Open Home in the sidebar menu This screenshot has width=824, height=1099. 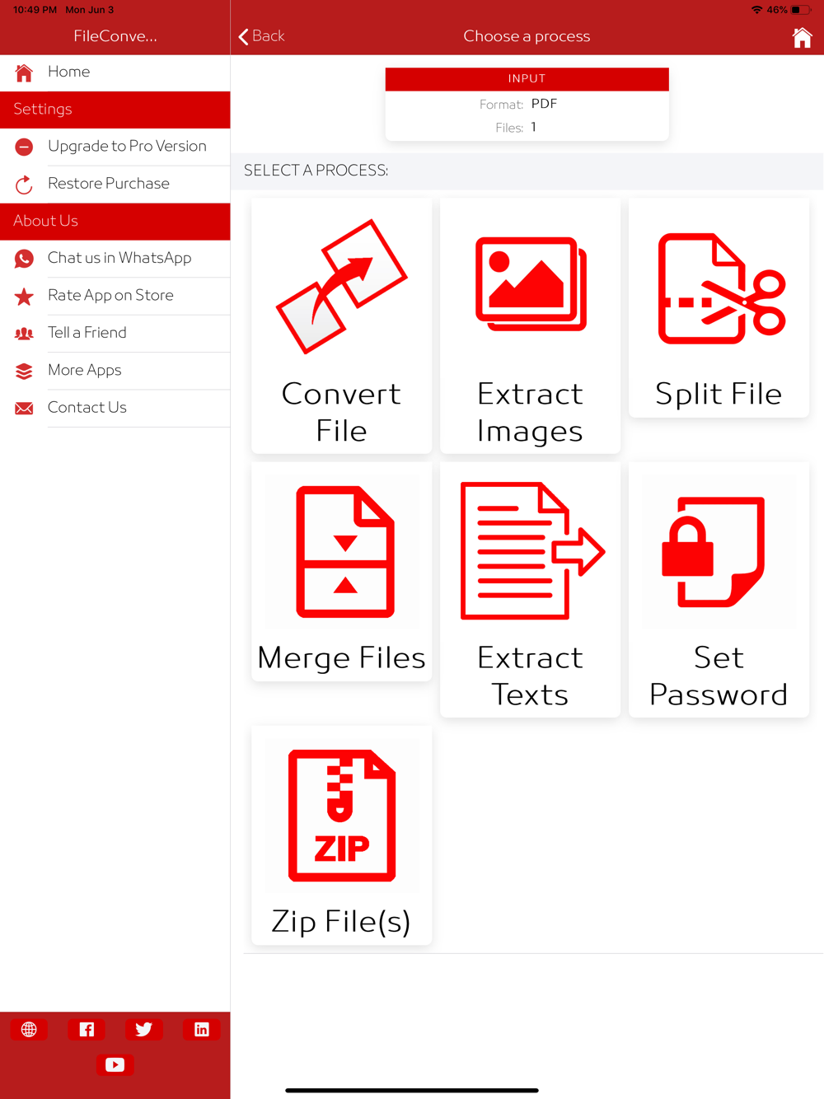tap(115, 72)
